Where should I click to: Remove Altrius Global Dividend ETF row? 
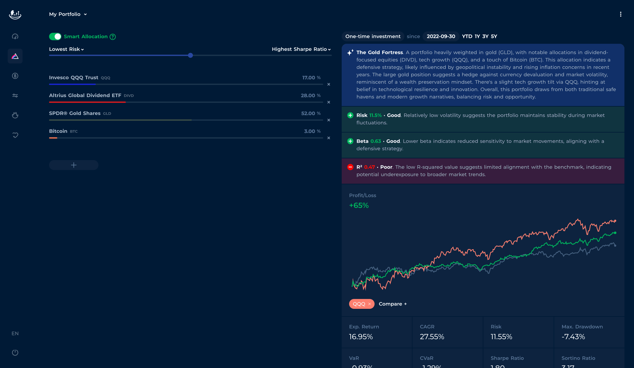point(329,102)
